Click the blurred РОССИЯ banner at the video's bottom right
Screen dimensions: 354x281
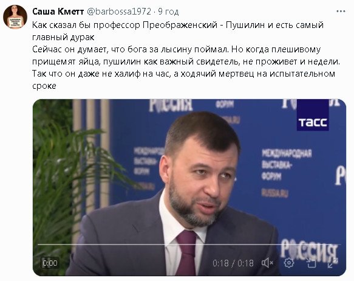pos(309,251)
